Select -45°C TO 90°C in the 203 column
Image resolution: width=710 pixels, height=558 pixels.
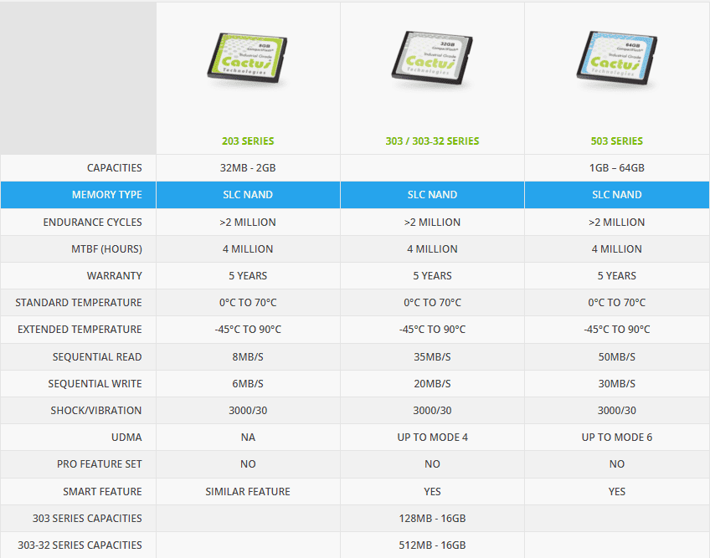coord(248,329)
